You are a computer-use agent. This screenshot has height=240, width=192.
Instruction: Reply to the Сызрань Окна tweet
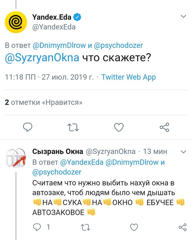click(36, 227)
